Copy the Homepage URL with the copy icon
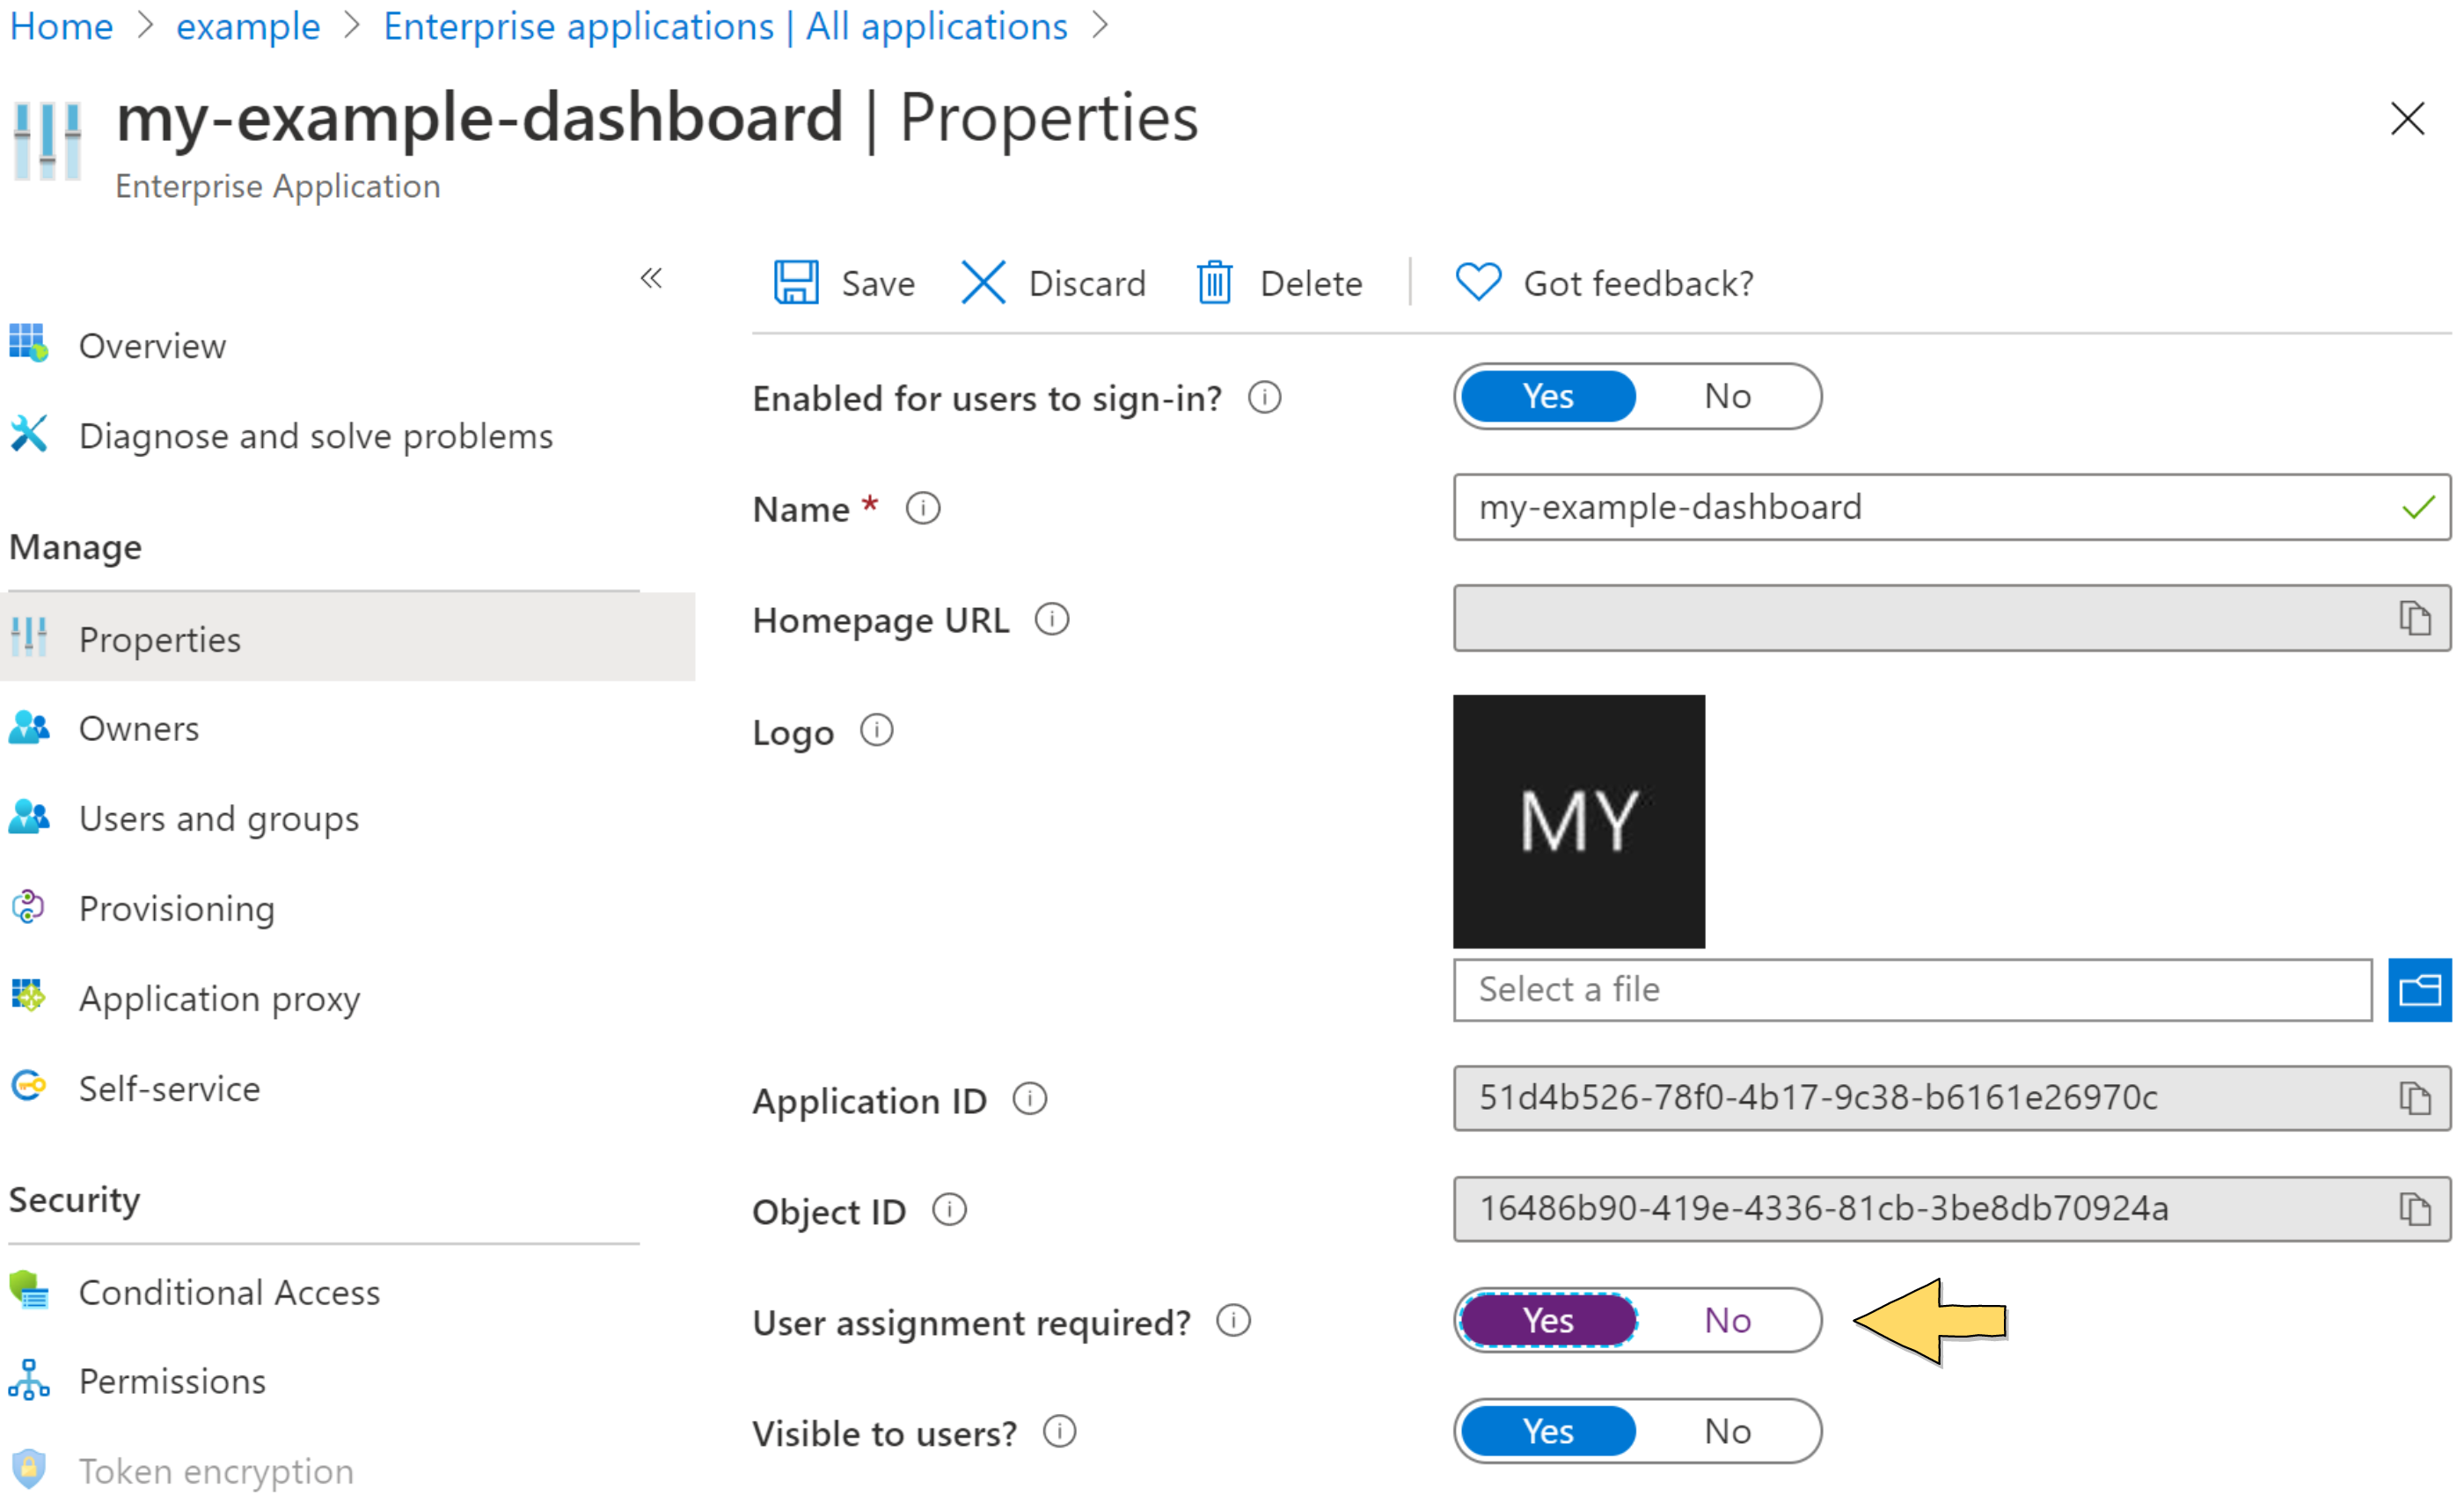Screen dimensions: 2464x1503 (2417, 618)
